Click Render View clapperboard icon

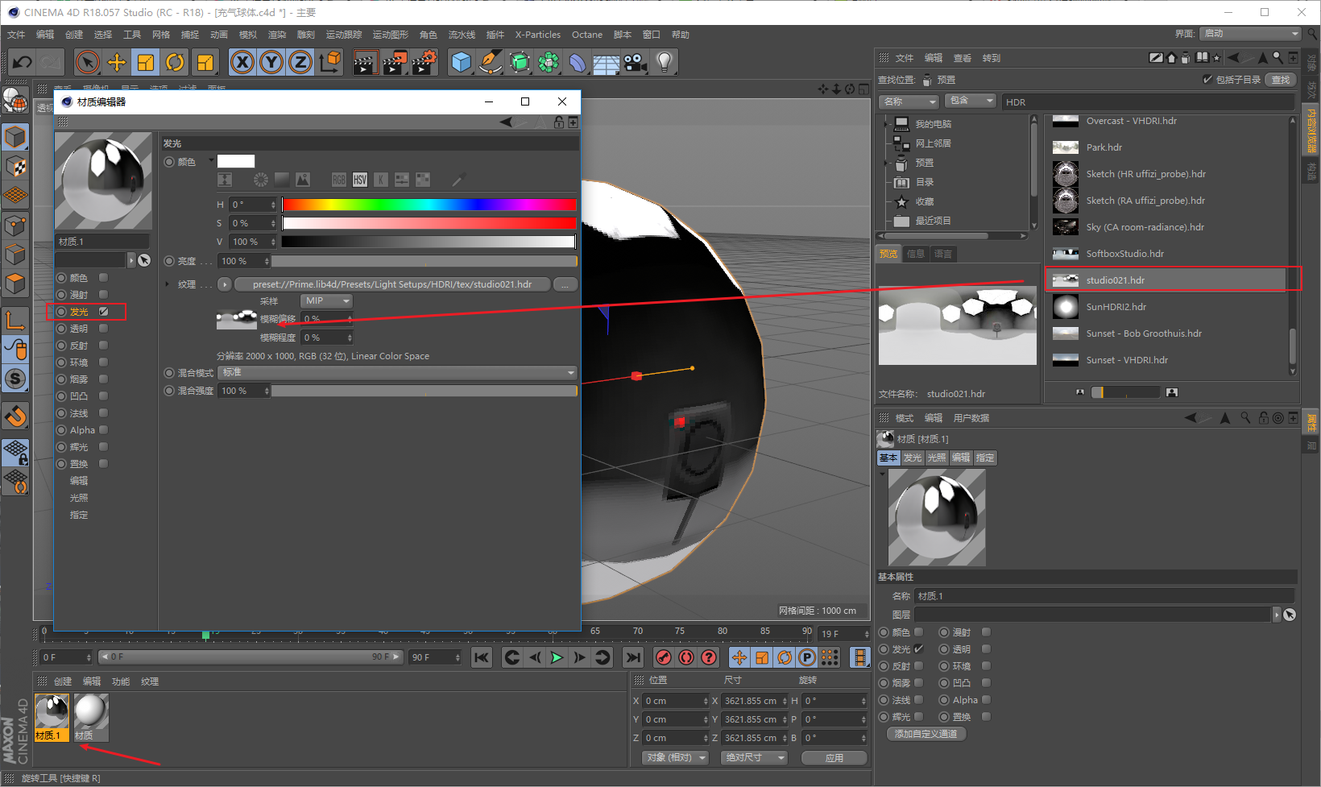(365, 62)
